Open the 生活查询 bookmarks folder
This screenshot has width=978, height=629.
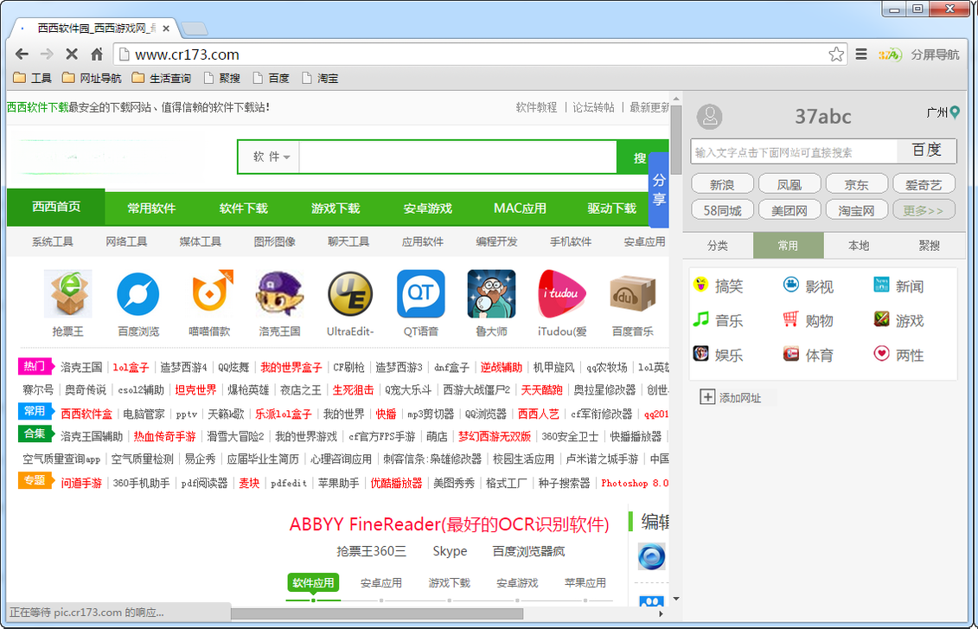pyautogui.click(x=162, y=78)
